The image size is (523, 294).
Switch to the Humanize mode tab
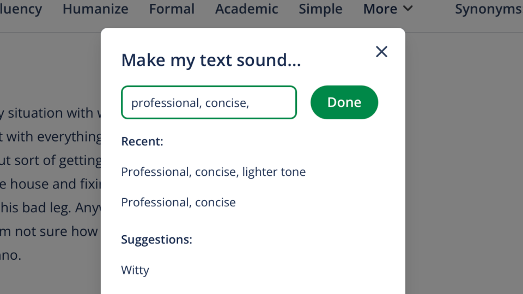point(95,9)
